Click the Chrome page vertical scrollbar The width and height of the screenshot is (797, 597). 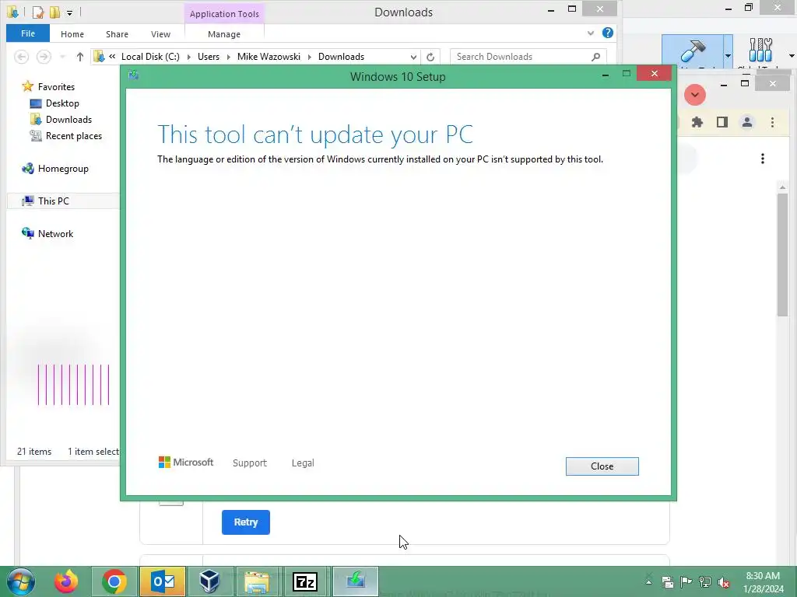pyautogui.click(x=782, y=255)
